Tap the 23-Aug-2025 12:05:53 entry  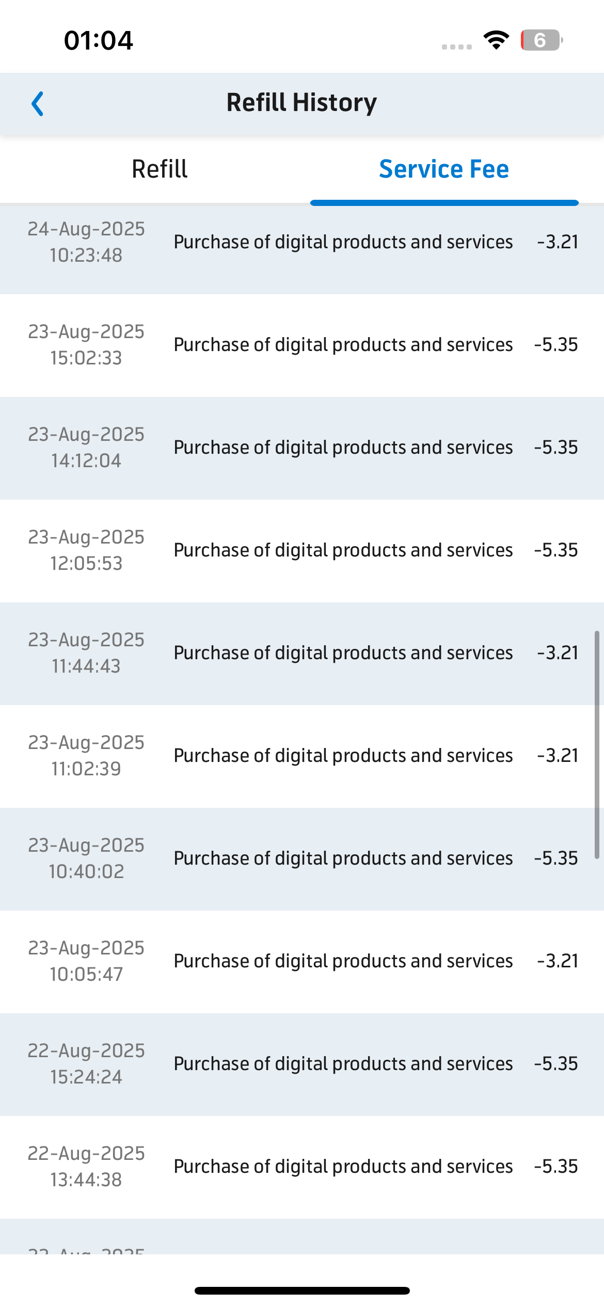click(302, 551)
